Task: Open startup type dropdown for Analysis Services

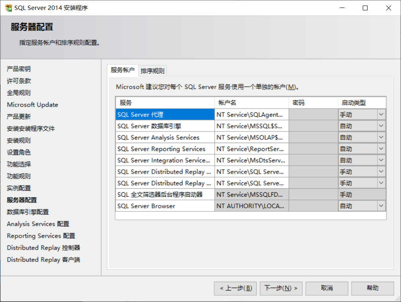Action: 381,137
